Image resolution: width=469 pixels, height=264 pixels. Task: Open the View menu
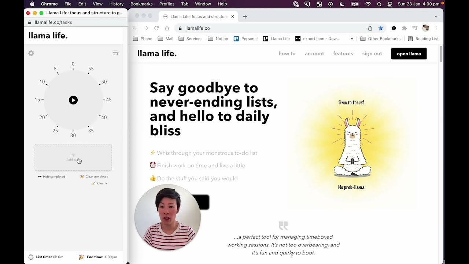tap(97, 4)
